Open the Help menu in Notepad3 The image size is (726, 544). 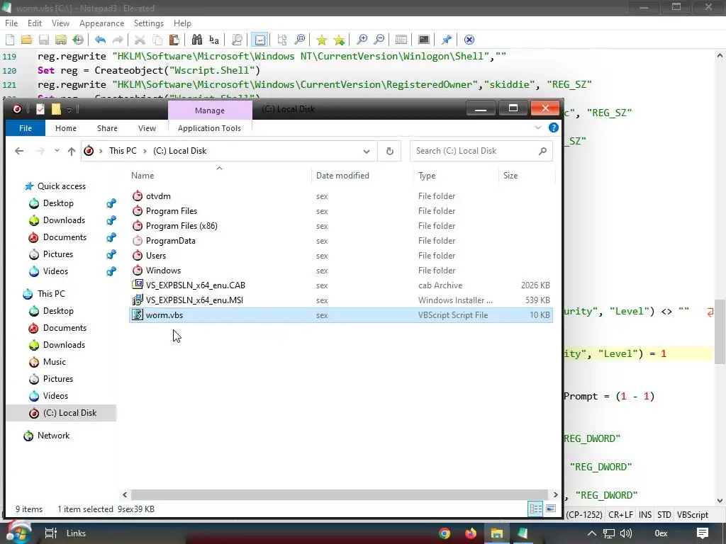click(x=182, y=23)
